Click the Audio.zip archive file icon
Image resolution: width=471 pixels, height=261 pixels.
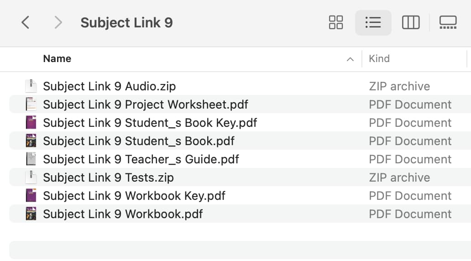31,86
